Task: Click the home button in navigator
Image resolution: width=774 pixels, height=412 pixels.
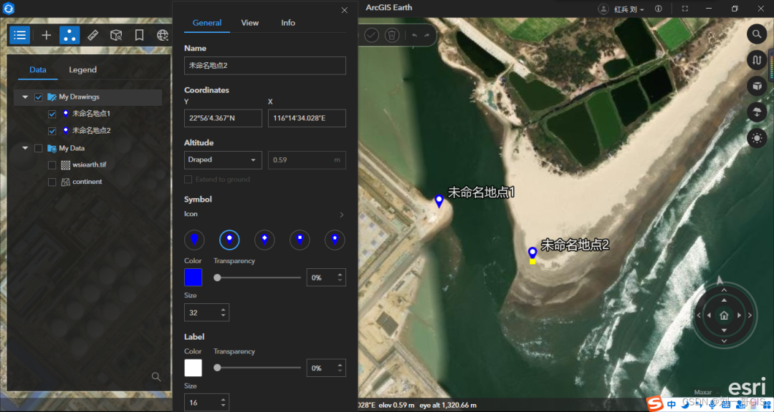Action: pyautogui.click(x=724, y=315)
